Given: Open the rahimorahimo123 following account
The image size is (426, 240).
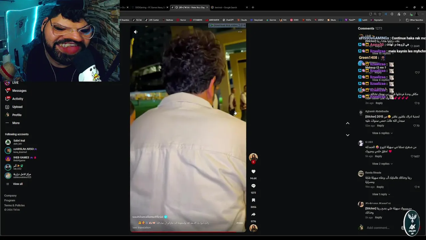Looking at the screenshot, I should [x=18, y=175].
